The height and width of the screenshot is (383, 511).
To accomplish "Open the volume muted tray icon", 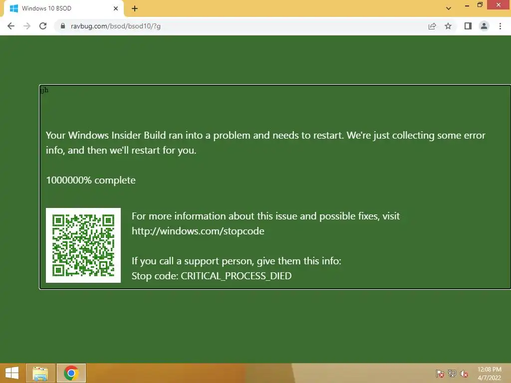I will pos(464,374).
